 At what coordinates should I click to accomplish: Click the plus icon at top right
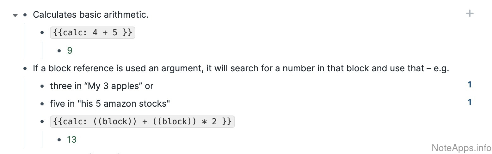pos(470,14)
